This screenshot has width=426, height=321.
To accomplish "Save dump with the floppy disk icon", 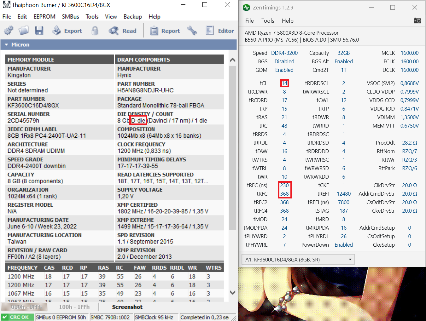I will (39, 31).
